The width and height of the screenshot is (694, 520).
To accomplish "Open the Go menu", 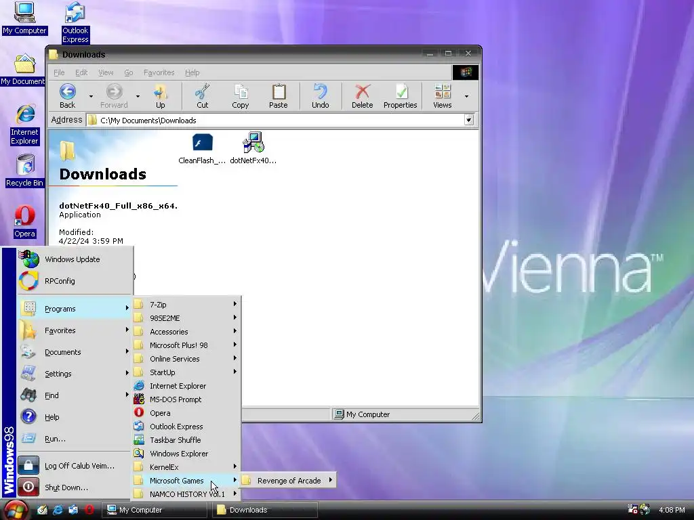I will point(128,72).
